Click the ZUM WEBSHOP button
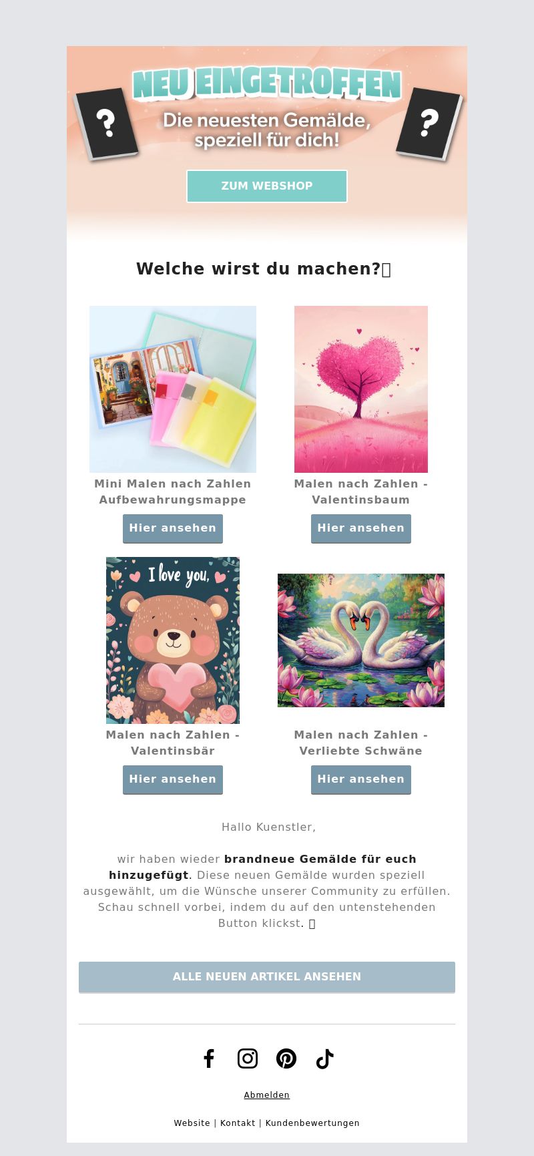 tap(267, 186)
